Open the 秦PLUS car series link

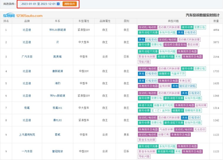tap(58, 120)
